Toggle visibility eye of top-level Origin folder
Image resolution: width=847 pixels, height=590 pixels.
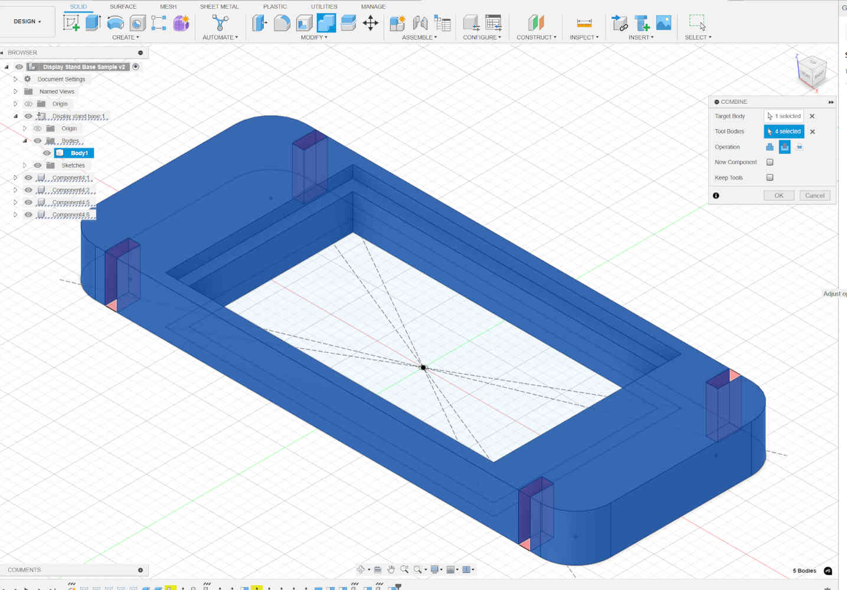pyautogui.click(x=28, y=104)
